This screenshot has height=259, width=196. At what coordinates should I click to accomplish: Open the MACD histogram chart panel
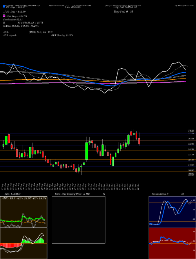pos(24,243)
